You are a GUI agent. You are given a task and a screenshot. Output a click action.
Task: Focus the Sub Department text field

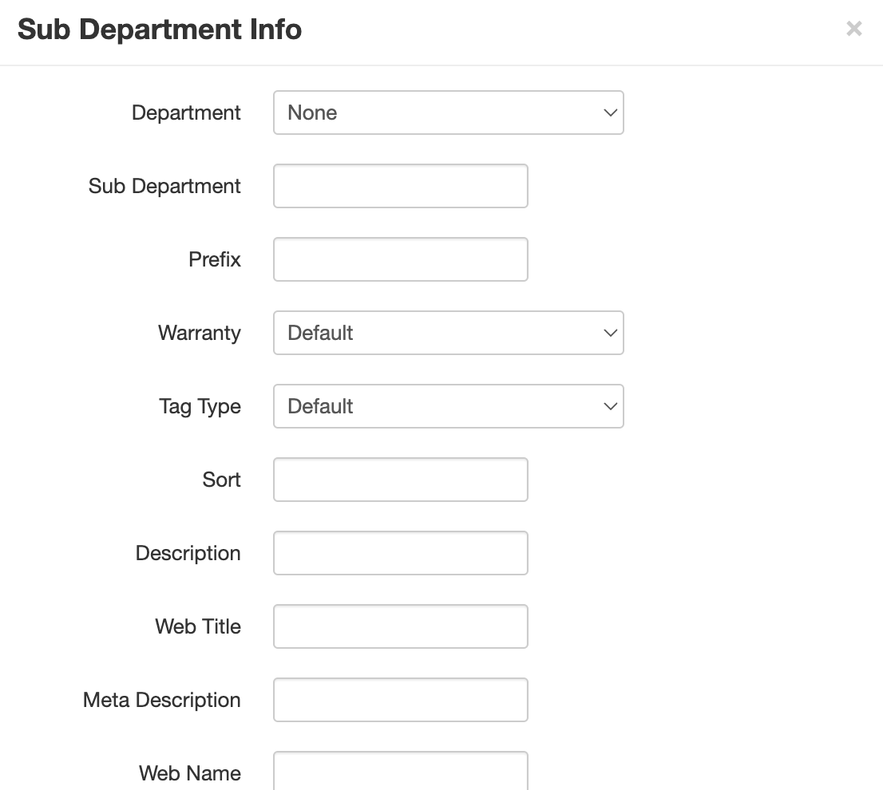pos(400,186)
